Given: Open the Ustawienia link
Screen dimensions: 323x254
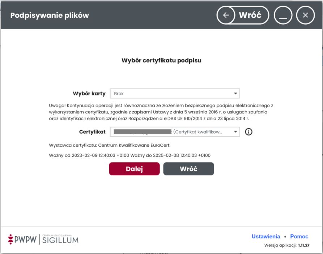Looking at the screenshot, I should [266, 236].
